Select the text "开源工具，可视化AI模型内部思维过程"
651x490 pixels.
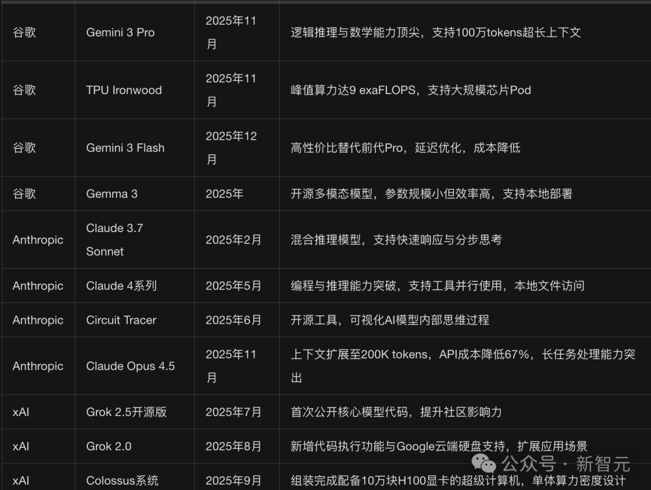pyautogui.click(x=390, y=320)
